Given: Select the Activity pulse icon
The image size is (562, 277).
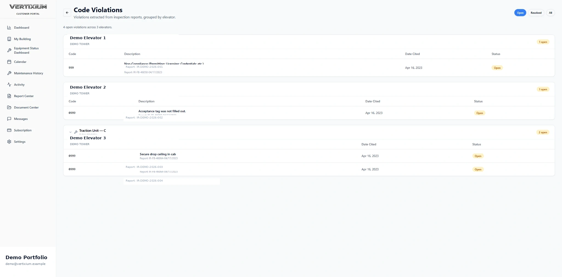Looking at the screenshot, I should [x=9, y=84].
